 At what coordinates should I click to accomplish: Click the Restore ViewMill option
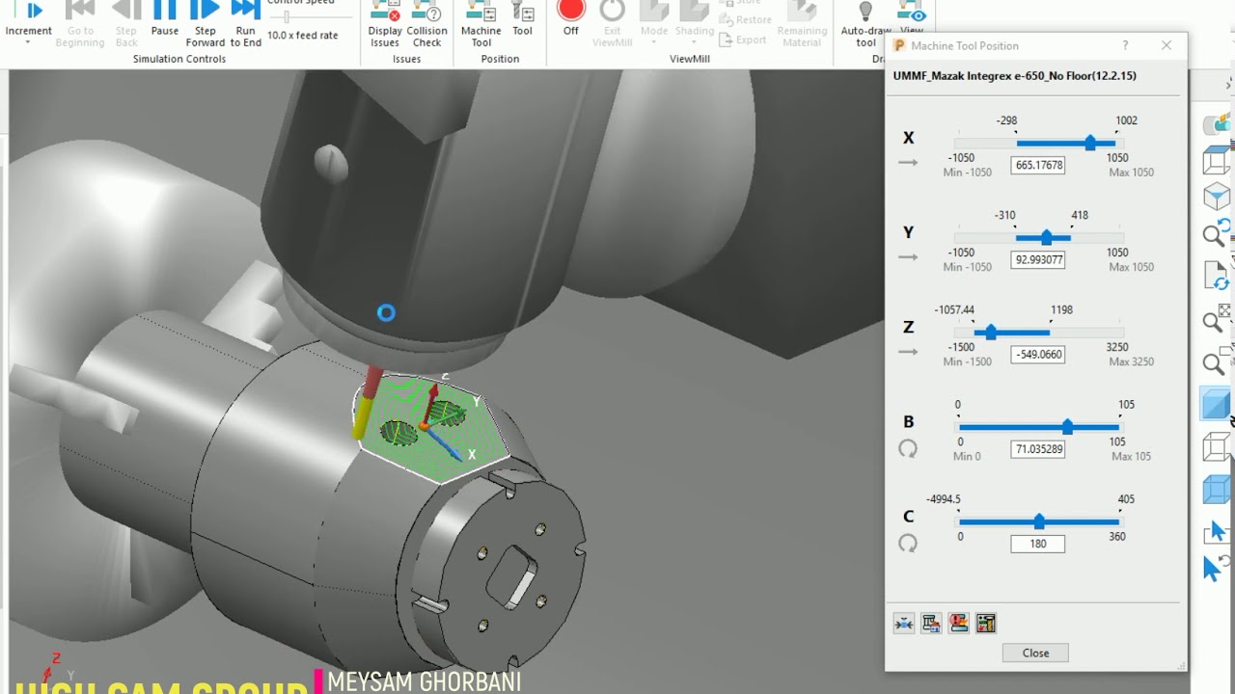(x=745, y=20)
